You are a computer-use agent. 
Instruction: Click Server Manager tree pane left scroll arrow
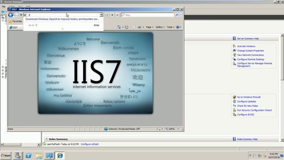2,144
